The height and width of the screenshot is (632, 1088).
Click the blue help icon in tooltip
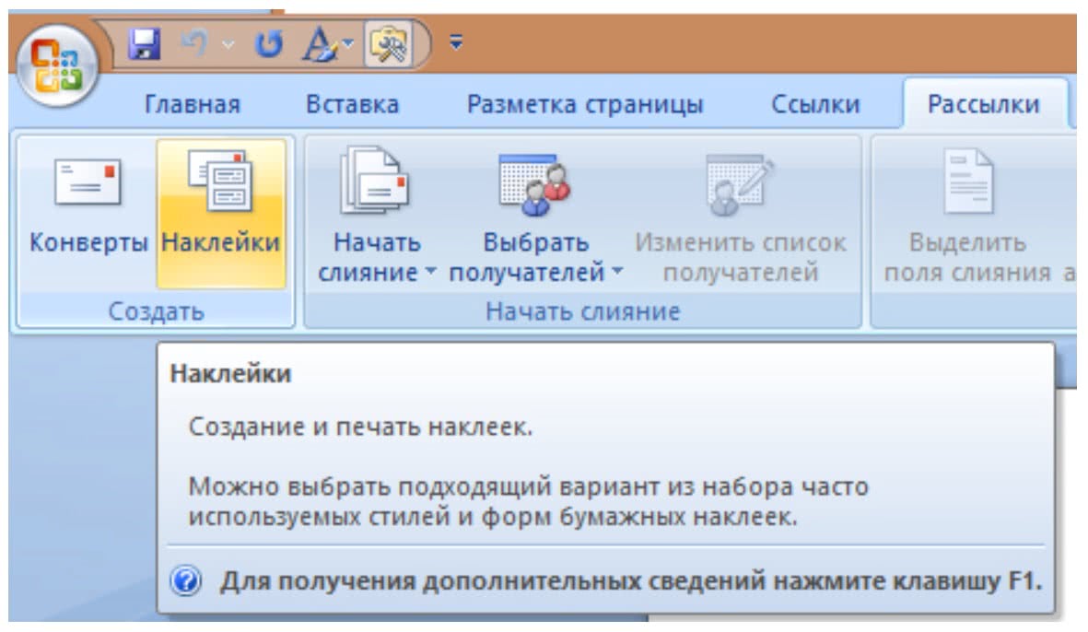186,582
